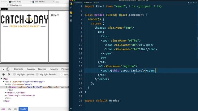The height and width of the screenshot is (111, 198).
Task: Select the <Inventory> row in component tree
Action: click(21, 95)
